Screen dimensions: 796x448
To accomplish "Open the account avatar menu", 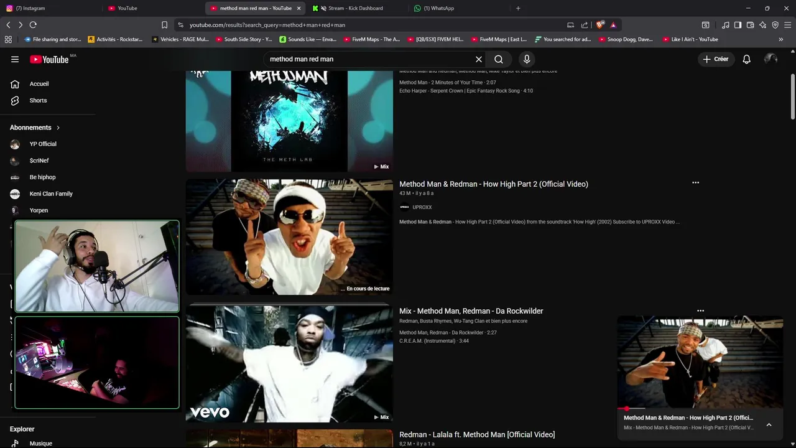I will coord(771,59).
